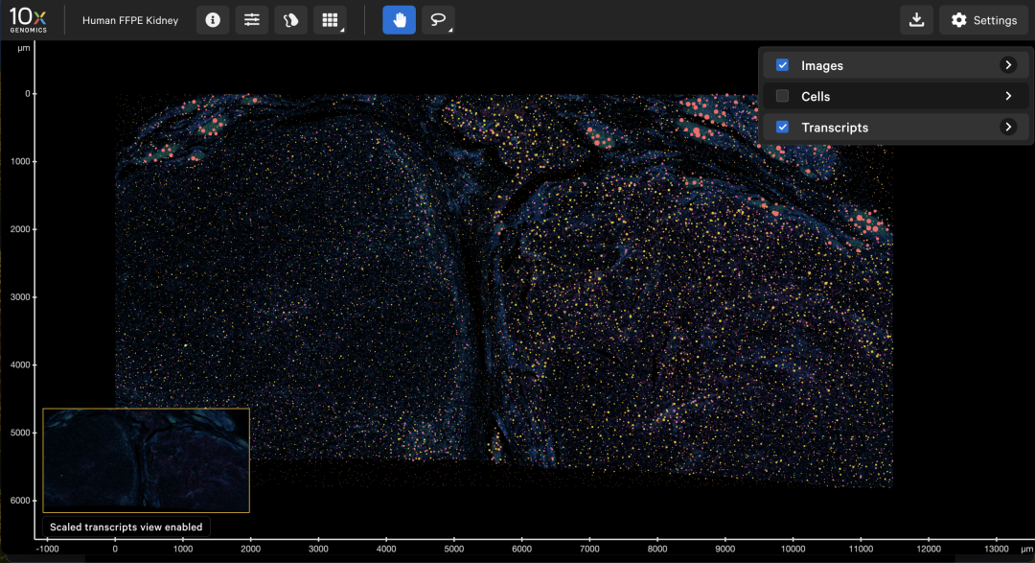Expand the Images layer options chevron
Viewport: 1035px width, 563px height.
tap(1007, 65)
